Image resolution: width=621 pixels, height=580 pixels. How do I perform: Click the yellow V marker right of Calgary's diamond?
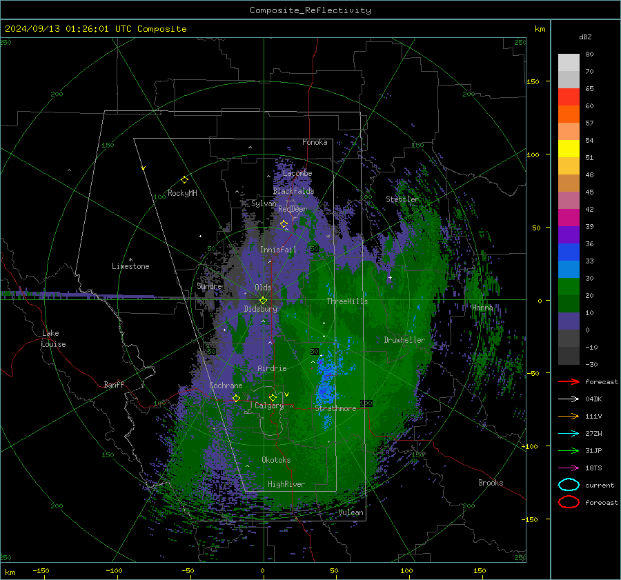pos(286,394)
